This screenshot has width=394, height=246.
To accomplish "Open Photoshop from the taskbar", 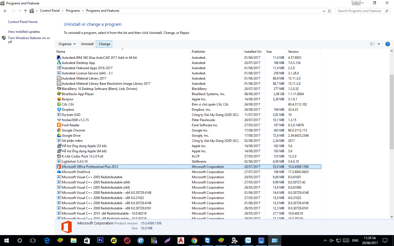I will (100, 240).
